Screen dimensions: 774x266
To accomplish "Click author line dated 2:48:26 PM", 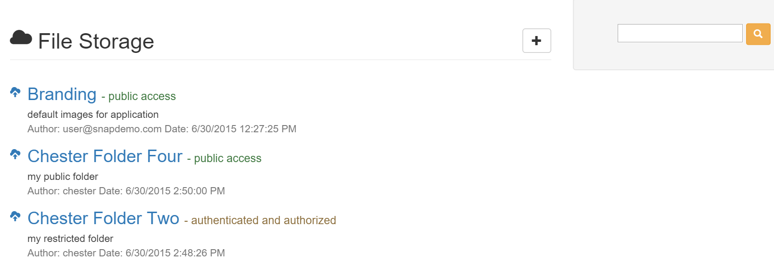I will [x=126, y=253].
